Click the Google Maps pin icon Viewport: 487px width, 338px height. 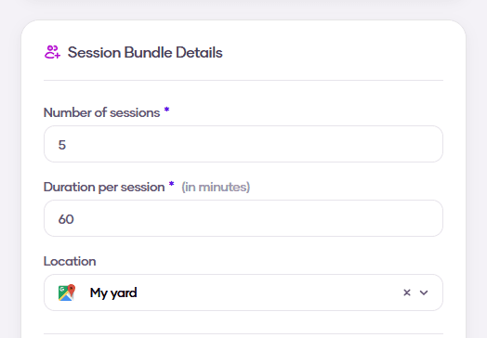click(67, 292)
